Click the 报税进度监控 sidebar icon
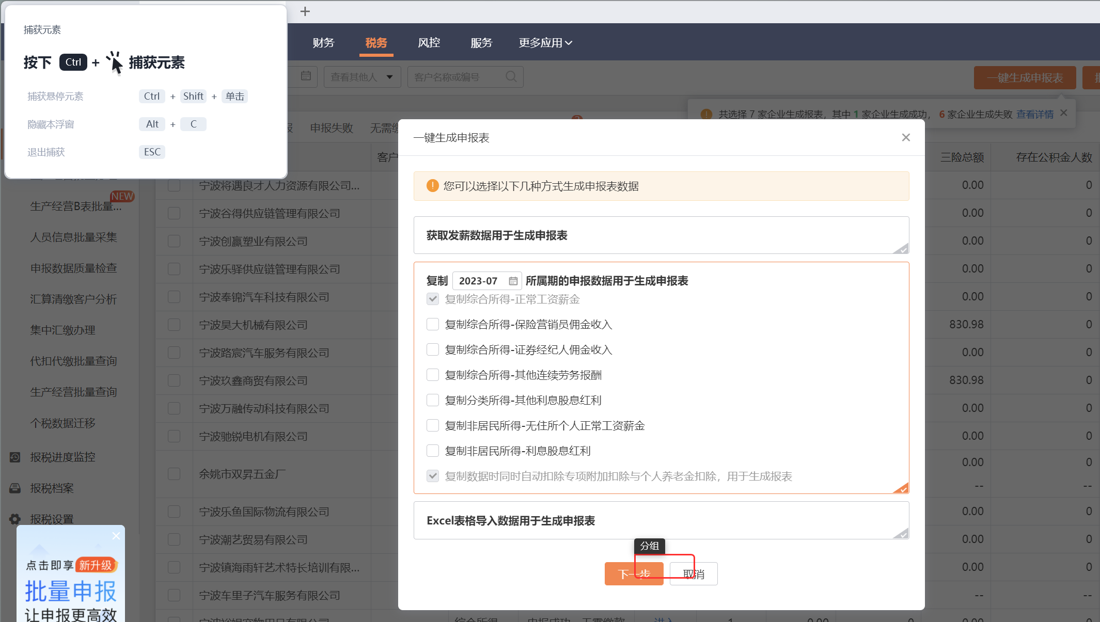The width and height of the screenshot is (1100, 622). click(x=15, y=457)
